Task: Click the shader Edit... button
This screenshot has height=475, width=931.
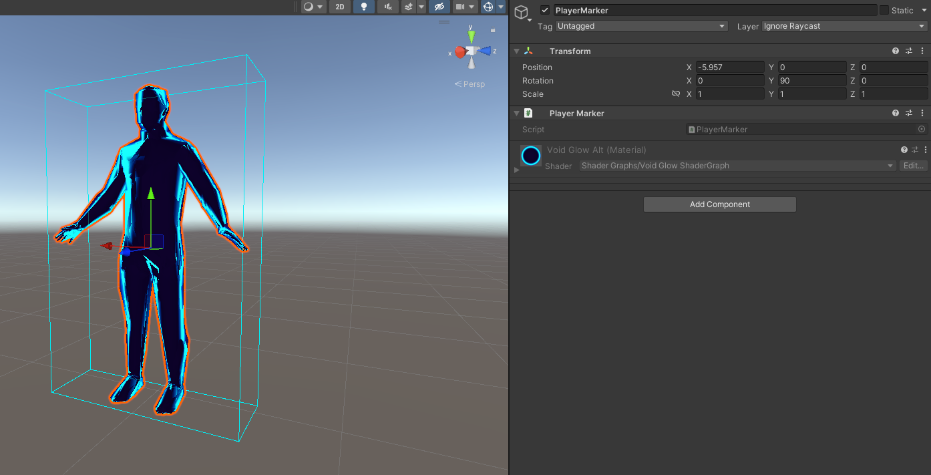Action: 913,166
